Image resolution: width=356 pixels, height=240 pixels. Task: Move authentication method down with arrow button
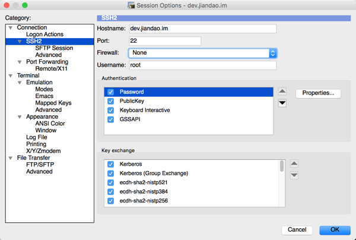282,103
